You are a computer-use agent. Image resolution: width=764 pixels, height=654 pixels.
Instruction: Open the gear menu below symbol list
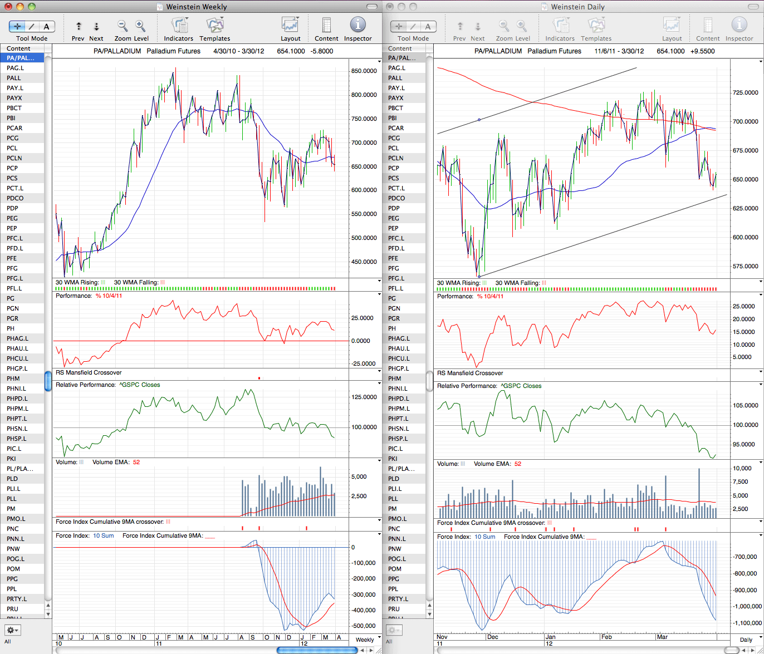tap(12, 630)
